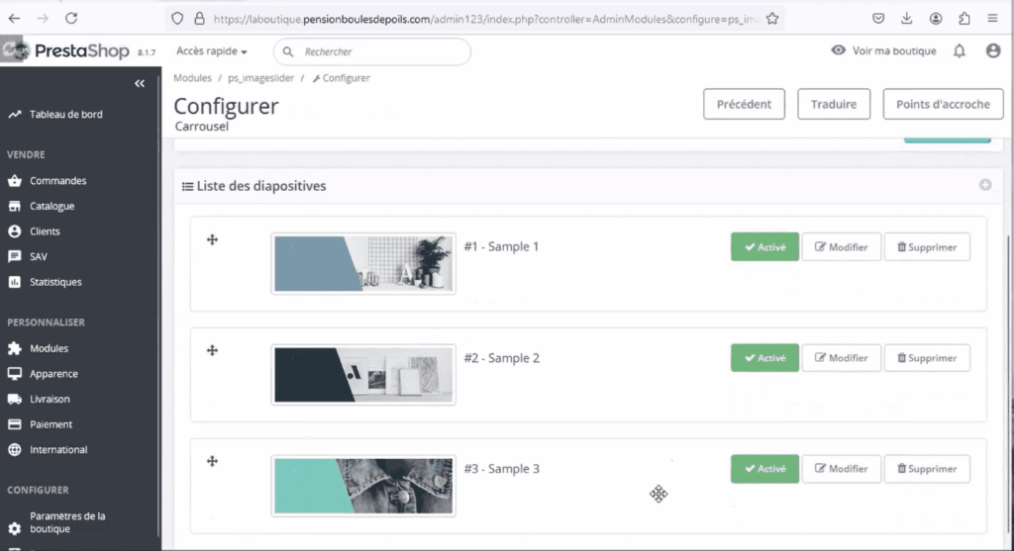
Task: Grab the move handle for Sample 1
Action: coord(212,239)
